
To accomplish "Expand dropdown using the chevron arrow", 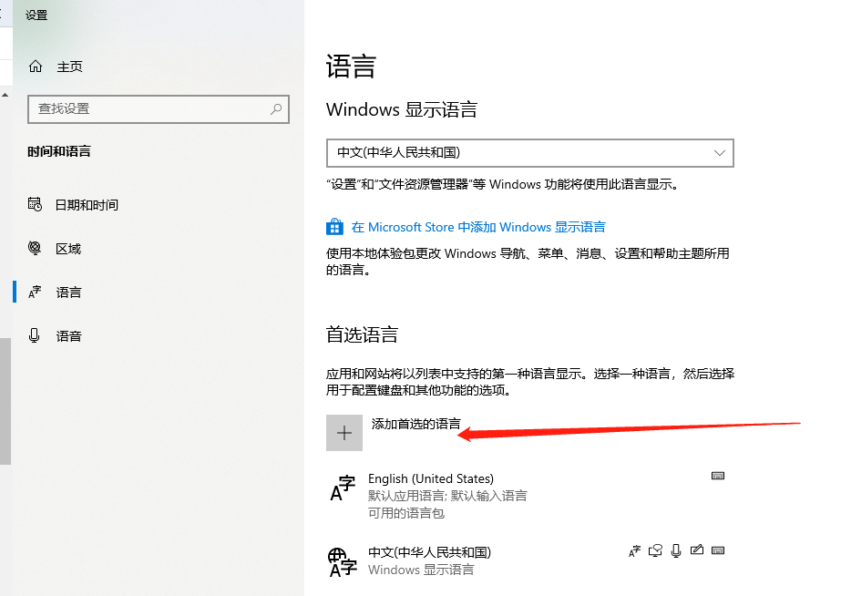I will [720, 152].
